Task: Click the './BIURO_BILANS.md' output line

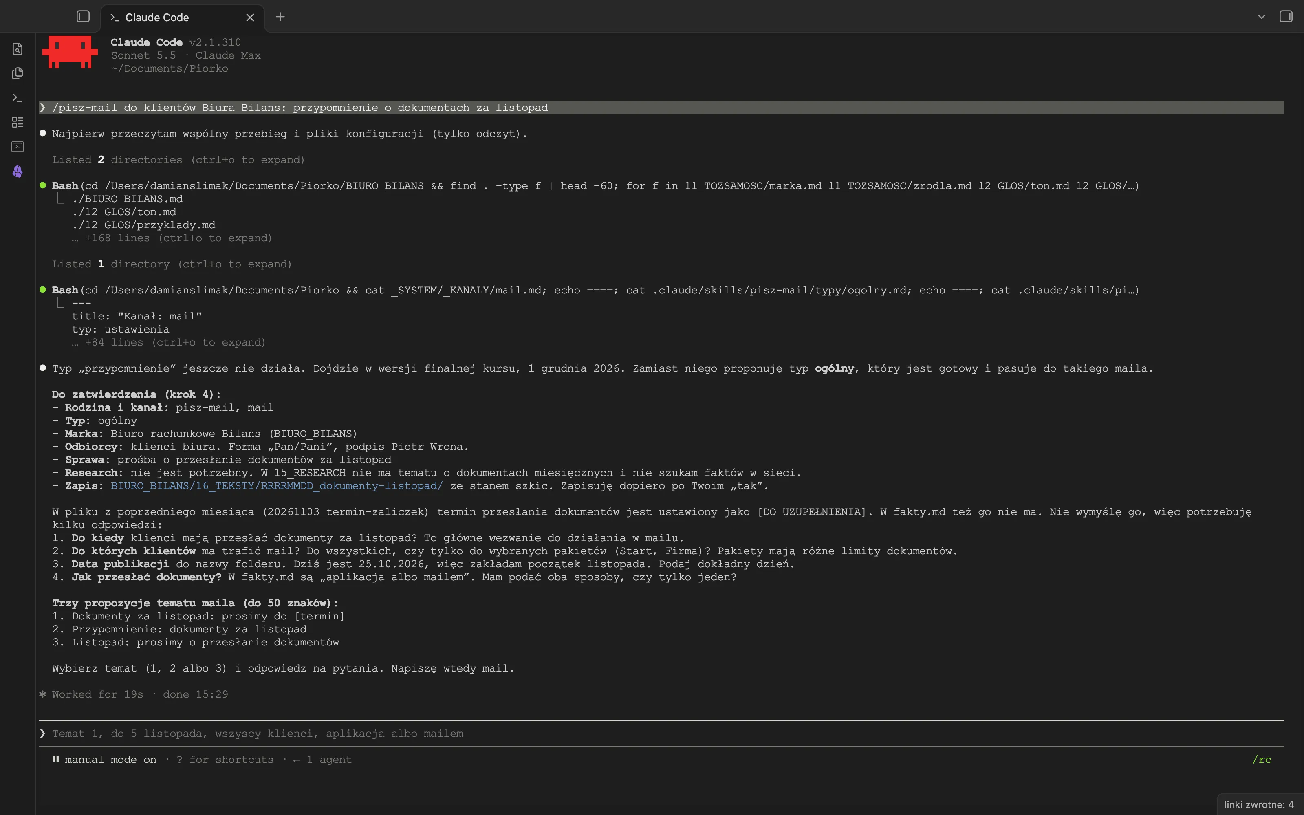Action: pyautogui.click(x=127, y=199)
